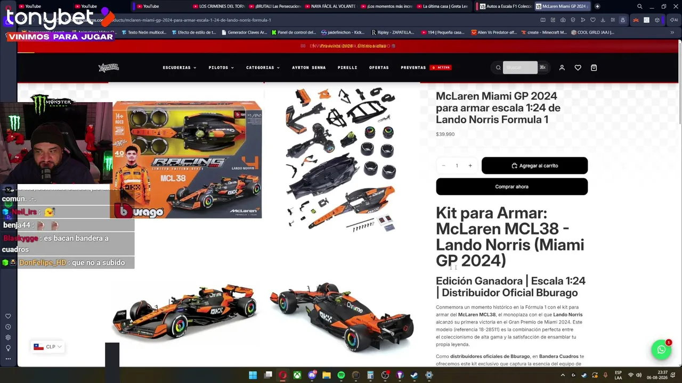
Task: Expand the Categorías menu
Action: click(x=263, y=68)
